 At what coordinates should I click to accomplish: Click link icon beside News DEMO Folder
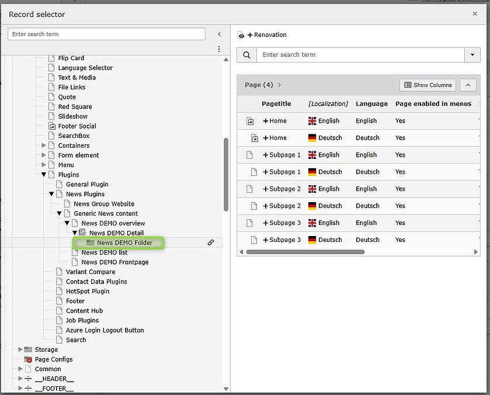coord(211,242)
